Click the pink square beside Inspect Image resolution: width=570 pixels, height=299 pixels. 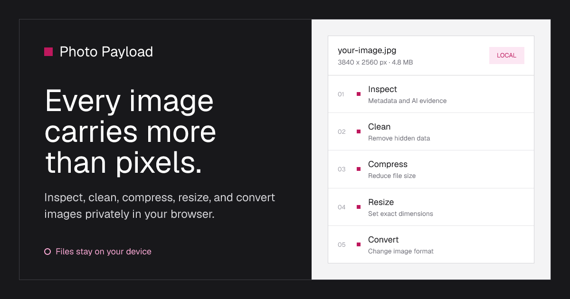pyautogui.click(x=359, y=94)
